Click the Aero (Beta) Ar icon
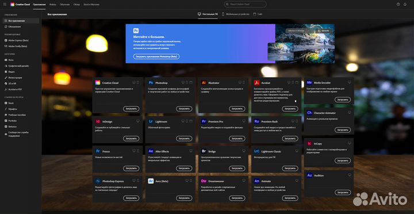 [x=151, y=181]
